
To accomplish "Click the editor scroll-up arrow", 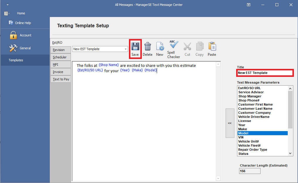I will [218, 64].
